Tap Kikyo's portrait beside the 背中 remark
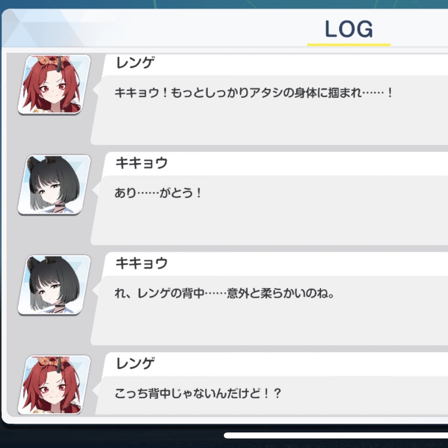The height and width of the screenshot is (448, 448). click(x=54, y=285)
